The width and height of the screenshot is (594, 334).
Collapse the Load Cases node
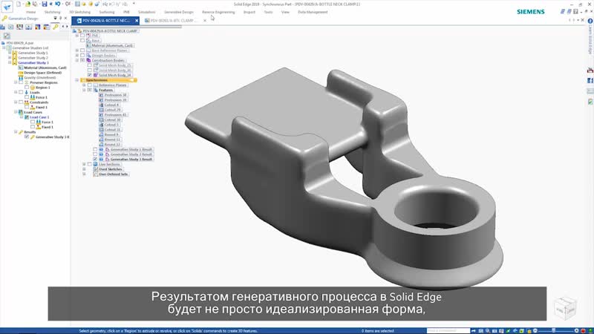(x=16, y=112)
